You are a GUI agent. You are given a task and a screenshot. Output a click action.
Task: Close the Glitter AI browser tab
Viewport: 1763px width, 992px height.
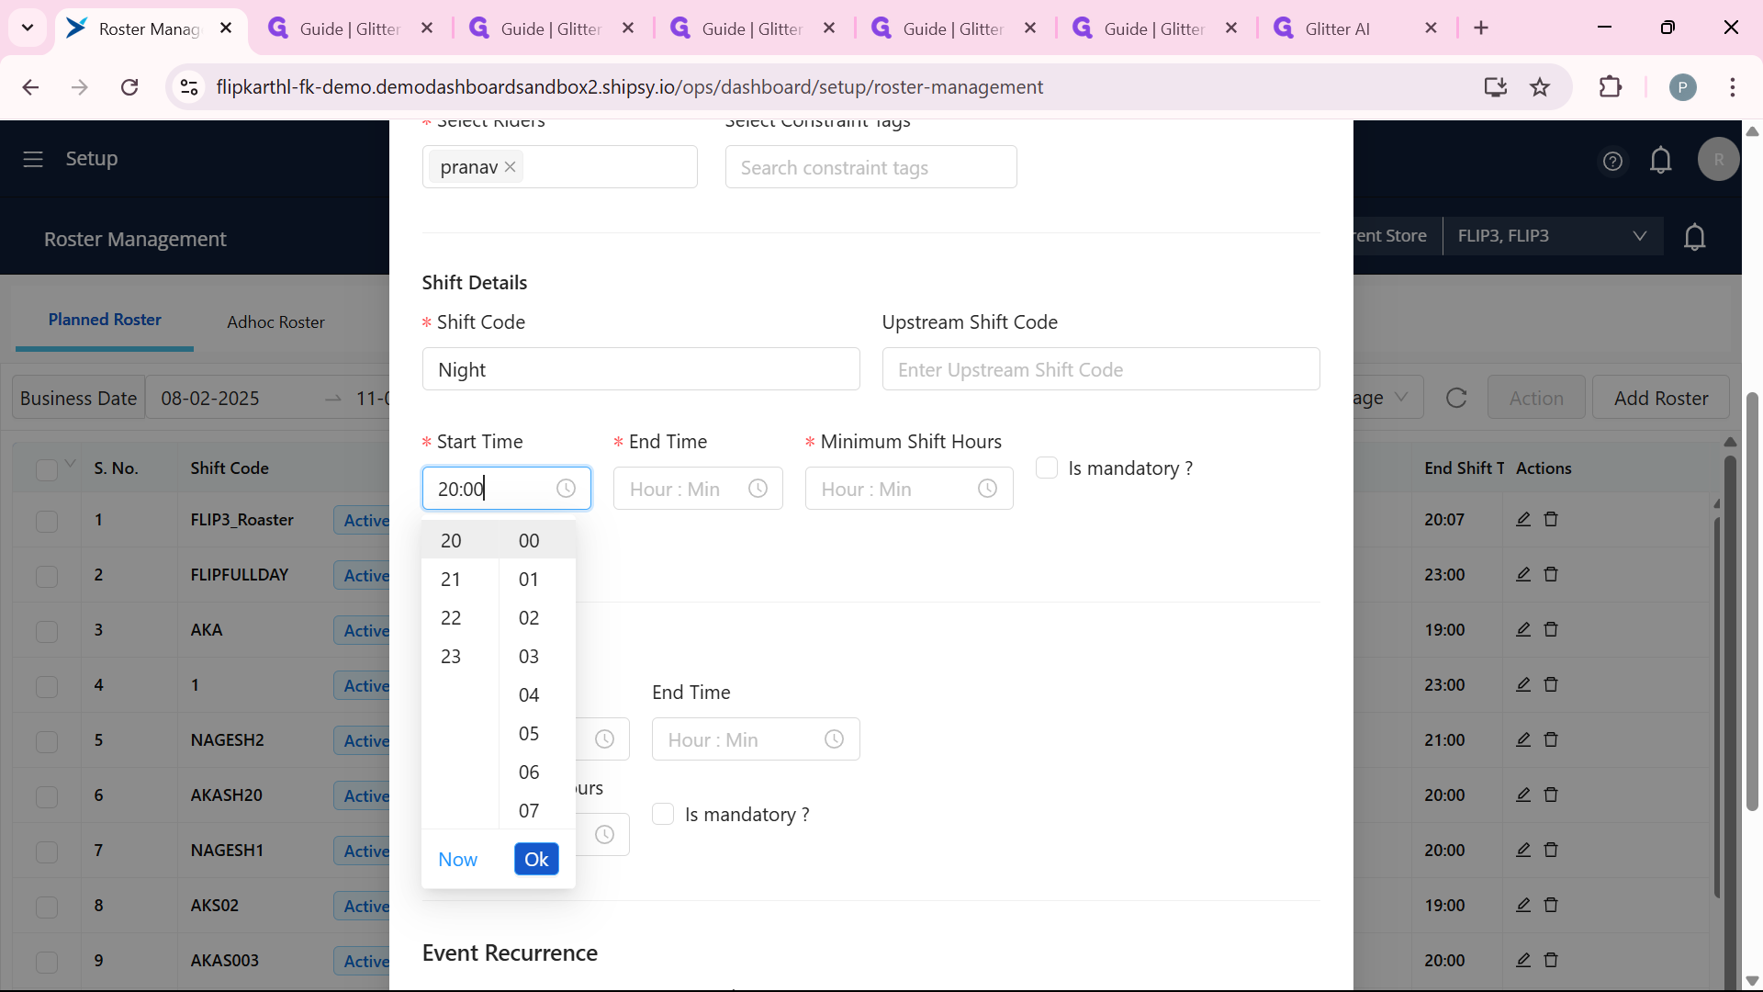pos(1431,28)
